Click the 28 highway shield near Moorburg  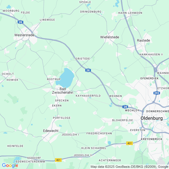[x=20, y=22]
